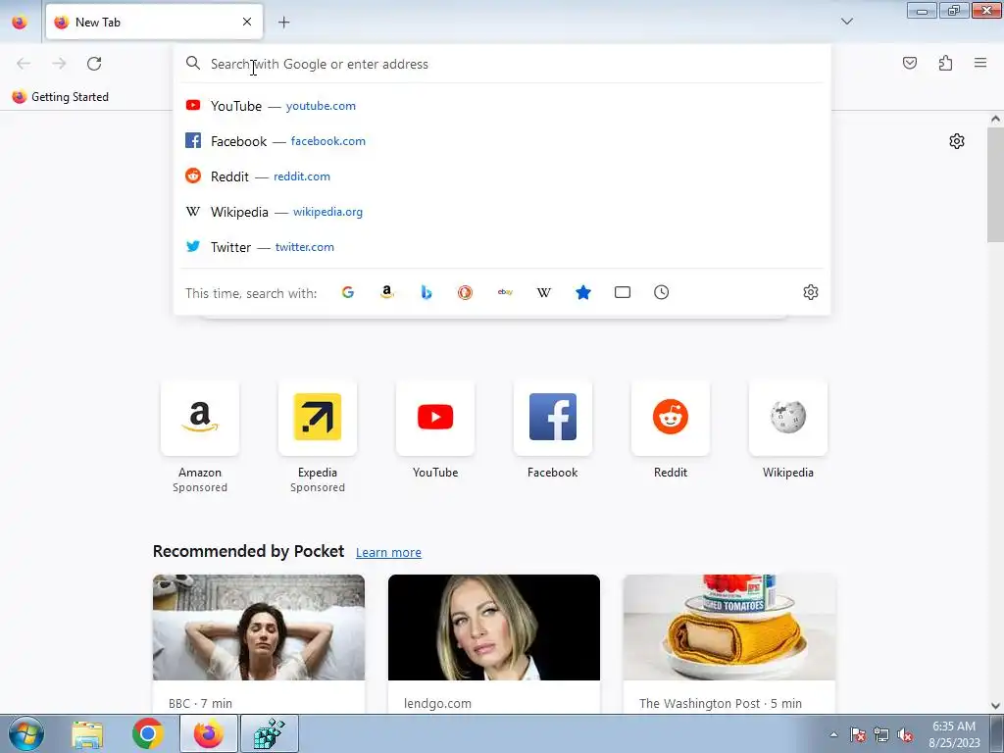Select YouTube suggestion in URL dropdown
Viewport: 1004px width, 753px height.
click(502, 106)
